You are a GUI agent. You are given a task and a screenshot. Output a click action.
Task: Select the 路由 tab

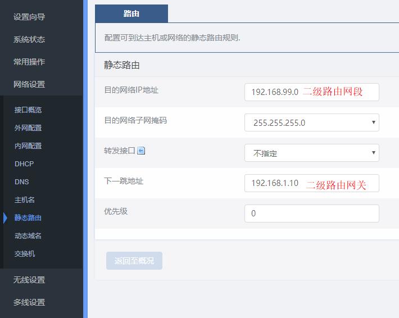click(x=132, y=13)
